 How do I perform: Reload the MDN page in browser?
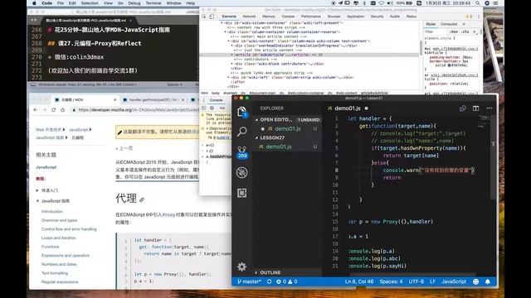pos(53,110)
